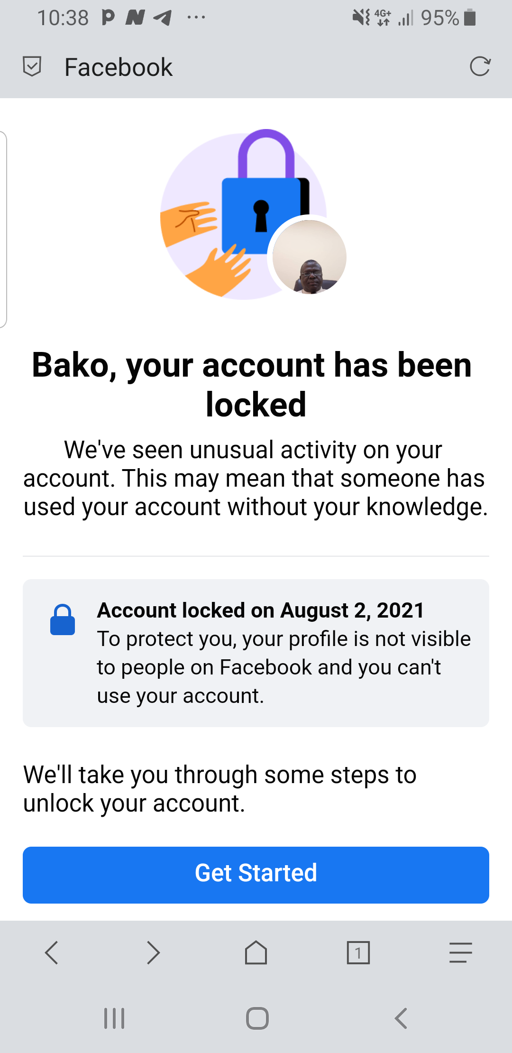Reload the Facebook page
This screenshot has height=1053, width=512.
(480, 66)
